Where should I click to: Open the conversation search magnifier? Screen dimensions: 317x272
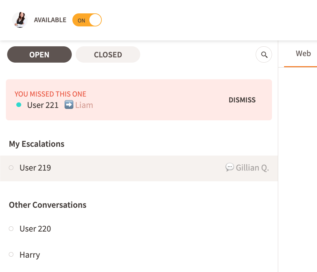pos(264,55)
